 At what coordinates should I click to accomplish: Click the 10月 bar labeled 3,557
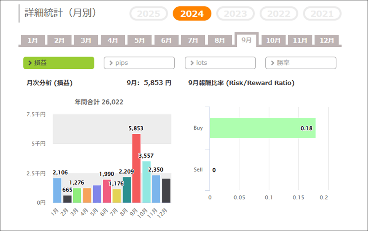(146, 182)
